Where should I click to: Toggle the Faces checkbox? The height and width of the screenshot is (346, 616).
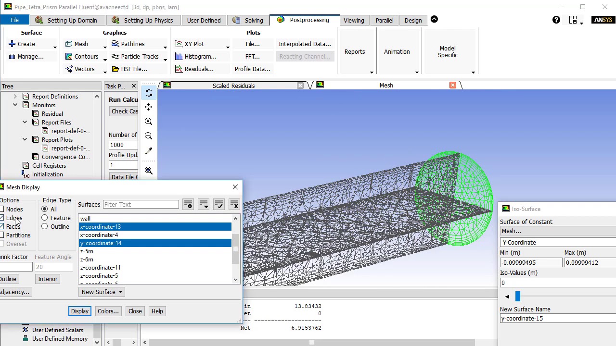(x=2, y=226)
